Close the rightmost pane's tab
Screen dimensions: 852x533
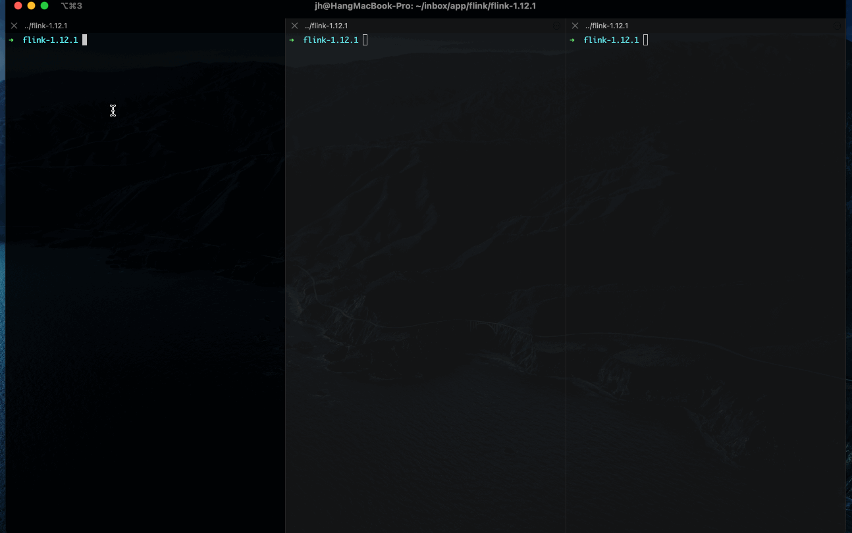(573, 25)
